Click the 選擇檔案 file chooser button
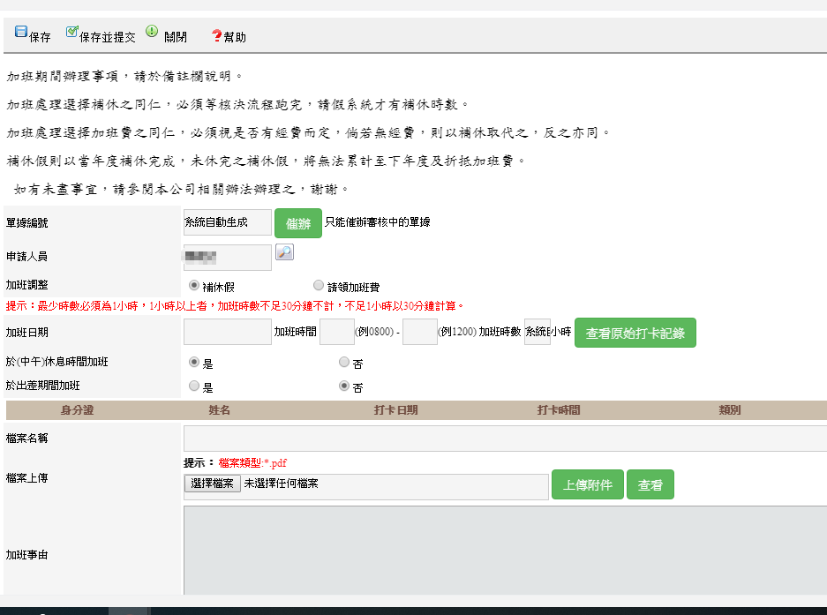This screenshot has height=615, width=827. click(212, 484)
